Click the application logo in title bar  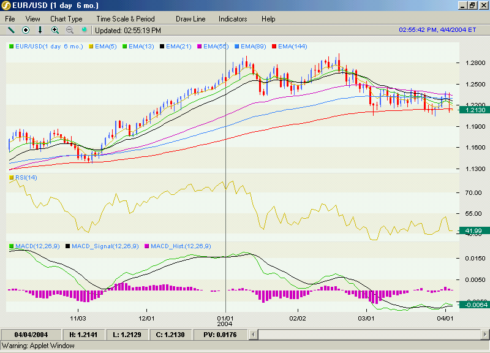click(x=7, y=6)
